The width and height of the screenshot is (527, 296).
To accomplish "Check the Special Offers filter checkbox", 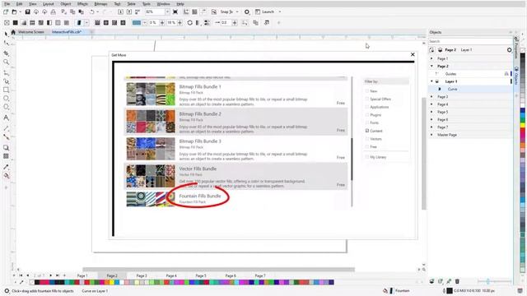I will (367, 99).
